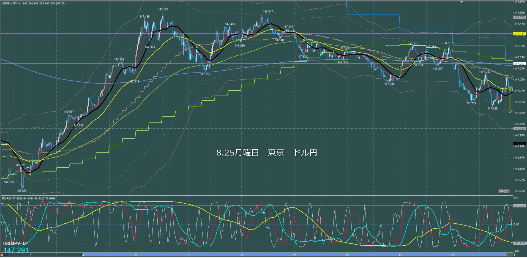Click the large cyan 147.291 price display

point(16,250)
